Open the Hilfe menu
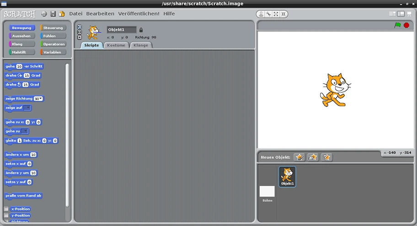Image resolution: width=417 pixels, height=226 pixels. tap(169, 14)
